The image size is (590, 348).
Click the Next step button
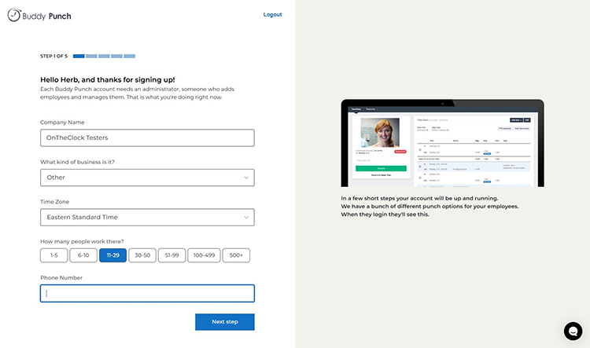point(225,322)
